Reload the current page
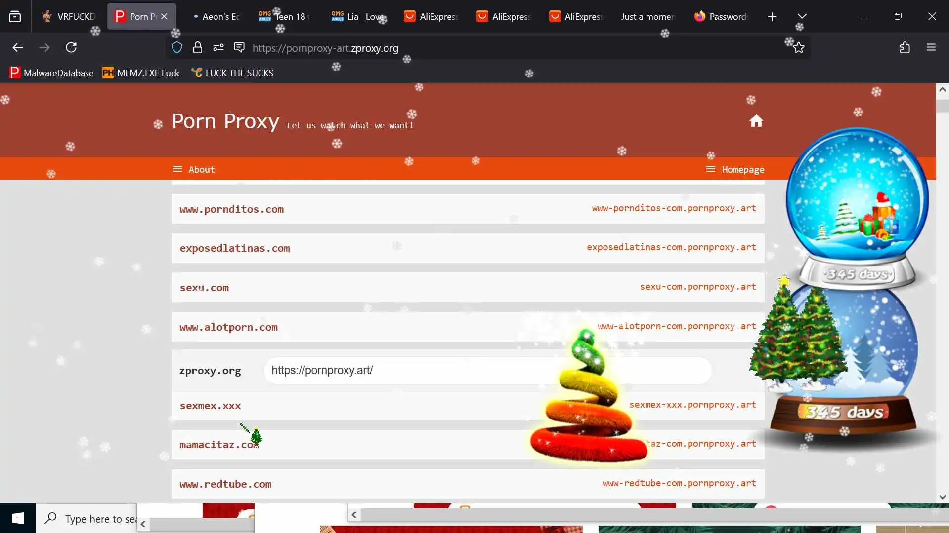949x533 pixels. pyautogui.click(x=71, y=48)
